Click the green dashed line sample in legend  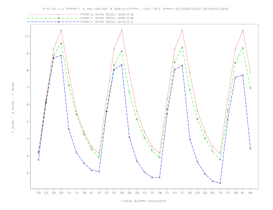53,18
